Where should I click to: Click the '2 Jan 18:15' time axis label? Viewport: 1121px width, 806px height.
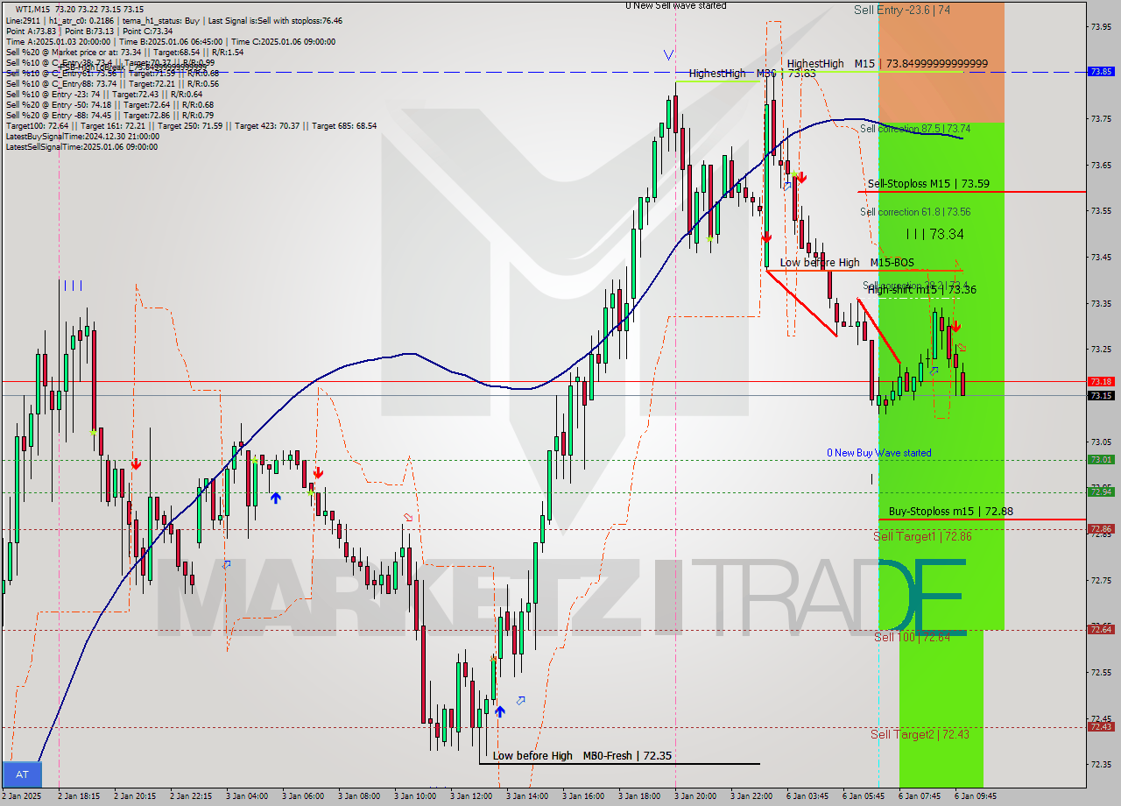(x=79, y=796)
